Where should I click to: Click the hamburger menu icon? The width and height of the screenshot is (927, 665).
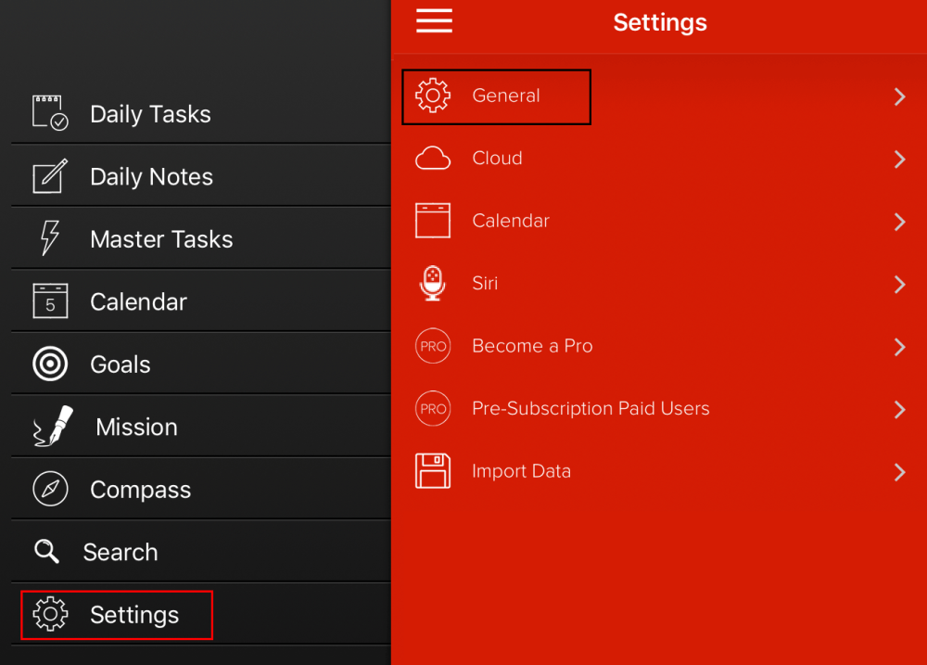pyautogui.click(x=434, y=21)
